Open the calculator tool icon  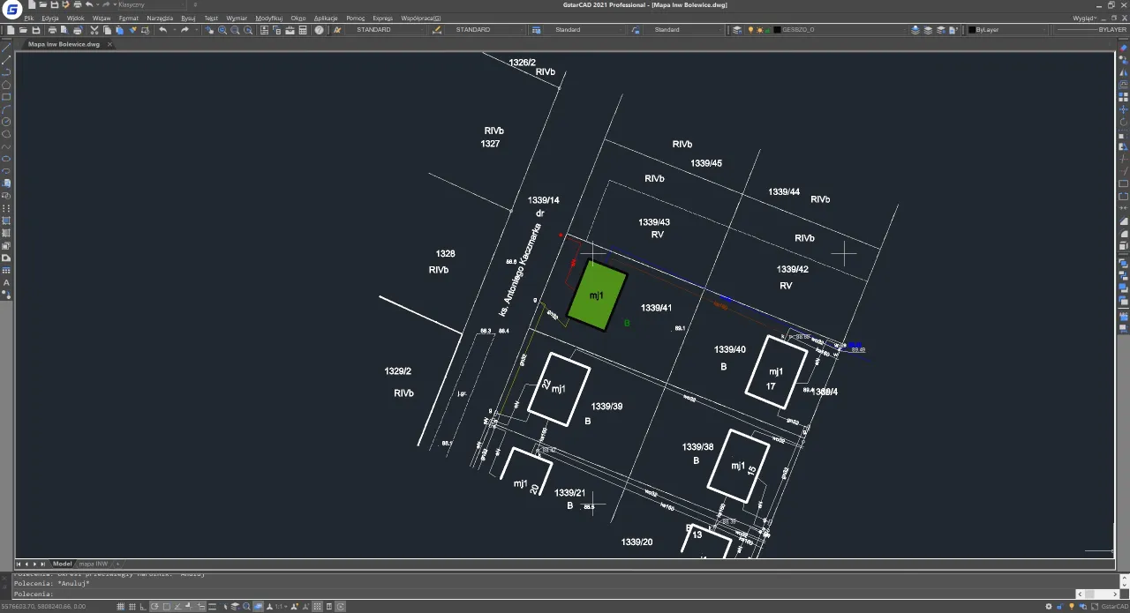[x=303, y=30]
